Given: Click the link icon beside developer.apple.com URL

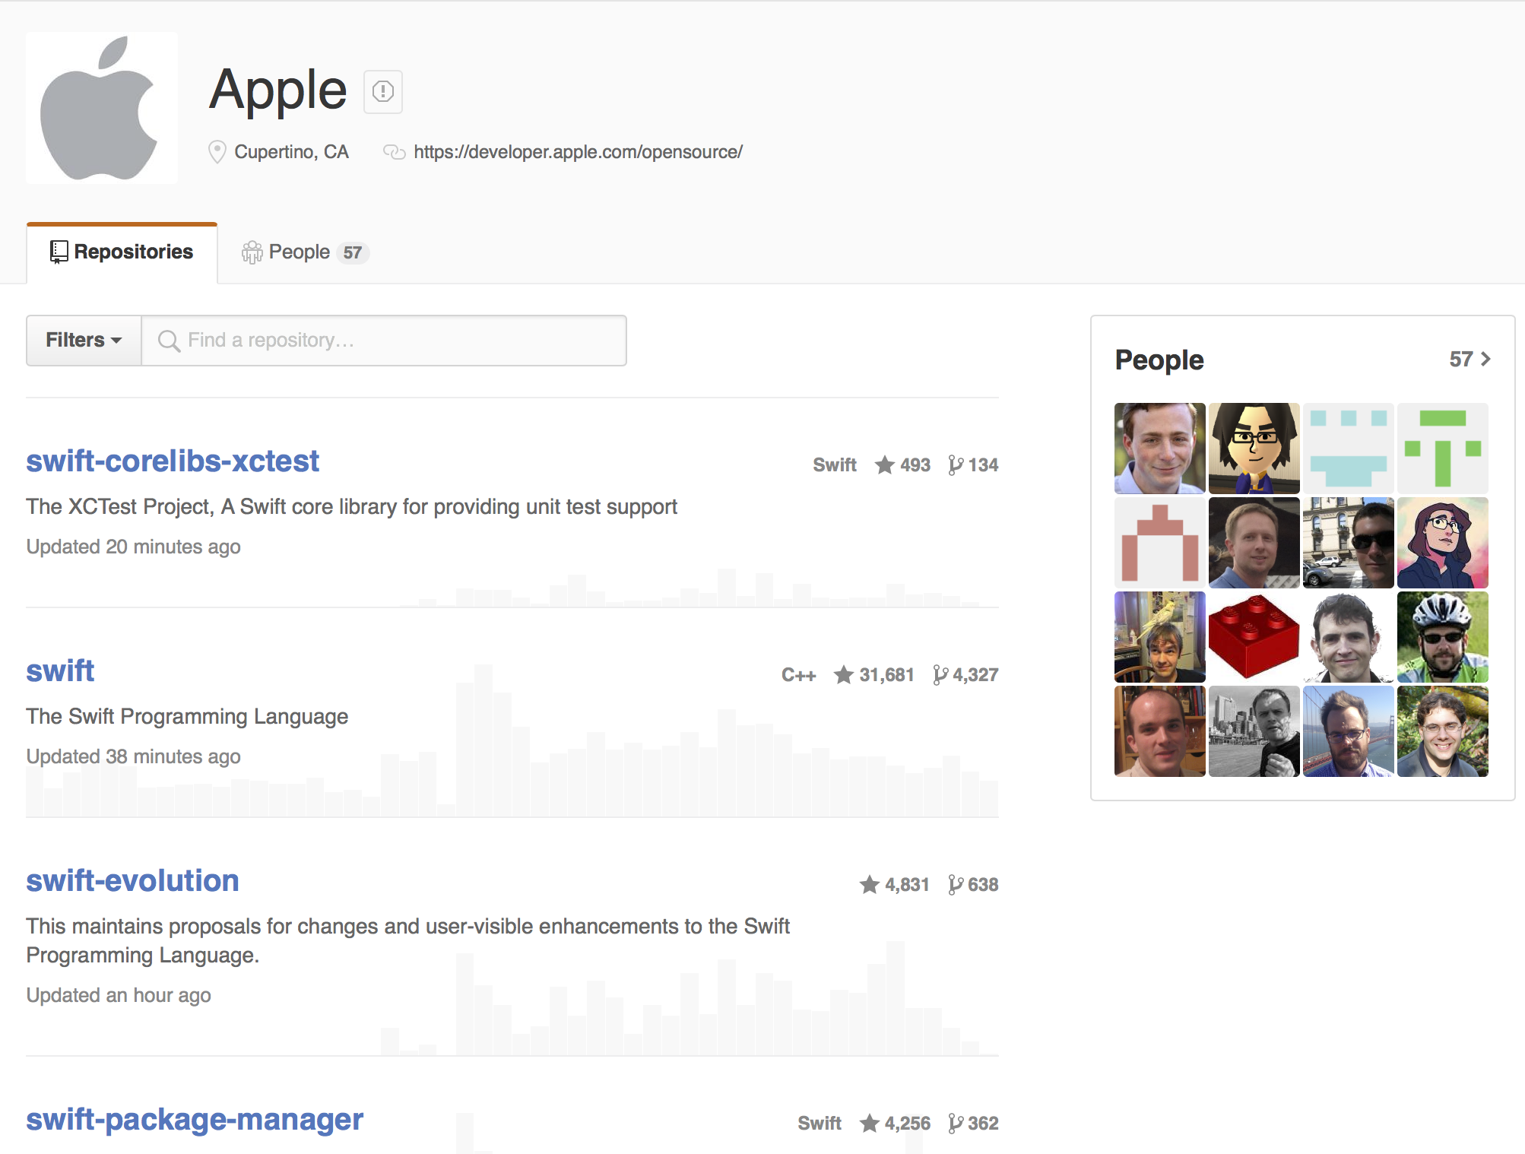Looking at the screenshot, I should [x=394, y=152].
